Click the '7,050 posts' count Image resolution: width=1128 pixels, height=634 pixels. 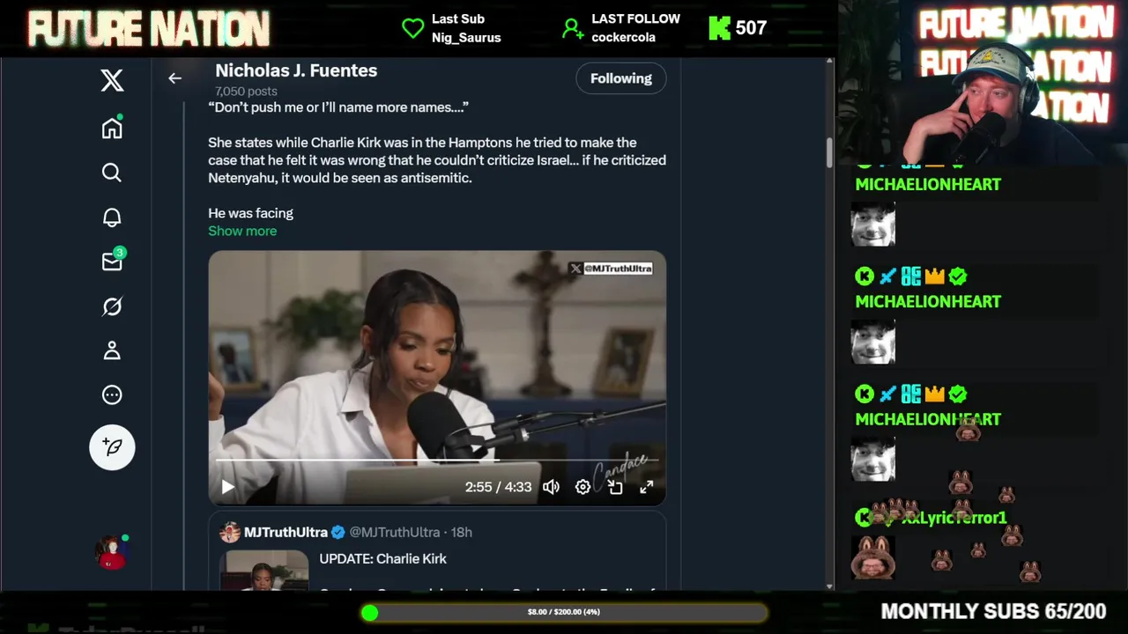pos(246,91)
